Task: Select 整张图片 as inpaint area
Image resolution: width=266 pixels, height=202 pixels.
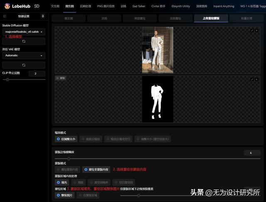Action: 64,195
